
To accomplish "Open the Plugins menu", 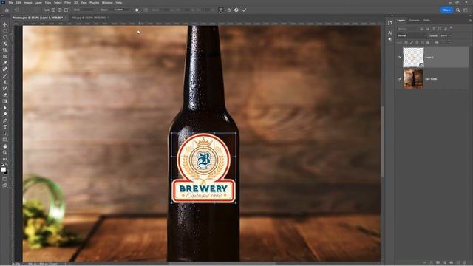I will [x=94, y=3].
